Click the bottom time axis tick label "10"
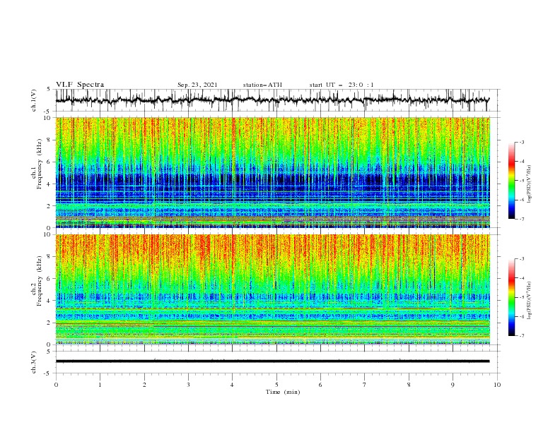 pos(497,385)
